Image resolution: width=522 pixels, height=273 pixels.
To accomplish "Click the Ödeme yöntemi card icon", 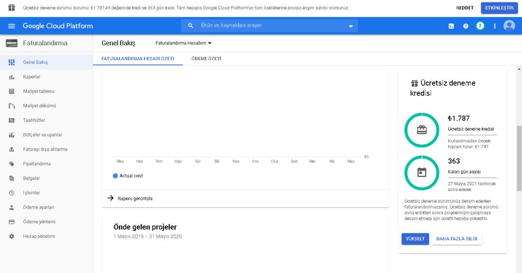I will point(12,222).
